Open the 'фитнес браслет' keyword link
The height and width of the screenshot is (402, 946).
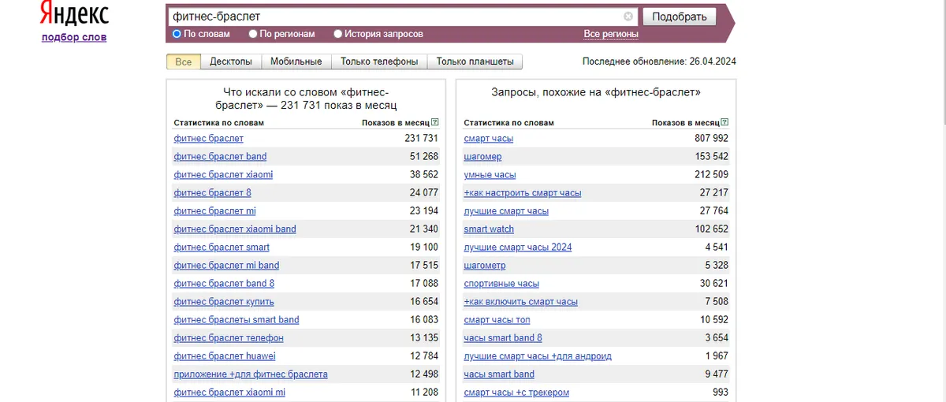(x=209, y=139)
